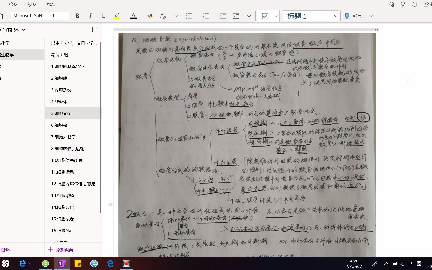Toggle the to-do tag checkbox
The image size is (432, 270).
coord(265,16)
